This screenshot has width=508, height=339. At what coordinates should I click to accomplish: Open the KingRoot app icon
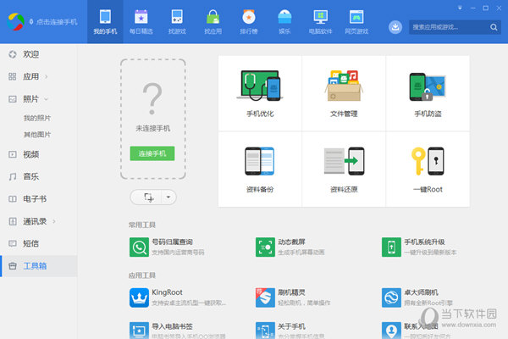tap(139, 297)
